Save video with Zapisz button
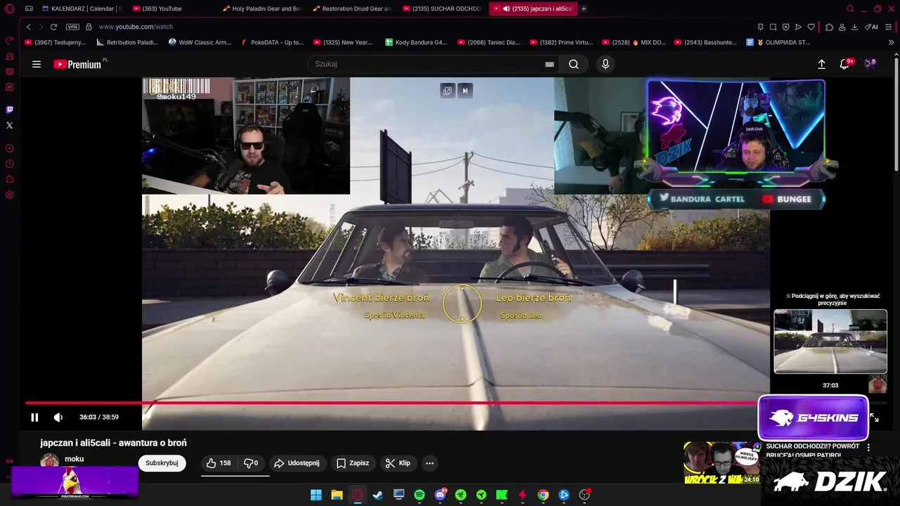Screen dimensions: 900x506 pyautogui.click(x=353, y=463)
